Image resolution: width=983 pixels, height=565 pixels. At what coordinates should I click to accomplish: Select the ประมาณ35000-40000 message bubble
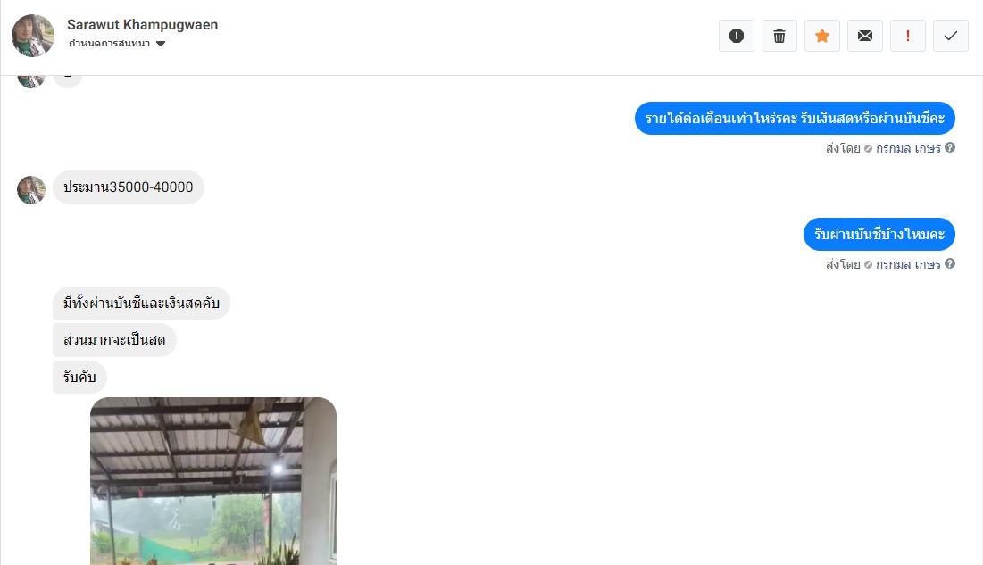click(x=129, y=187)
